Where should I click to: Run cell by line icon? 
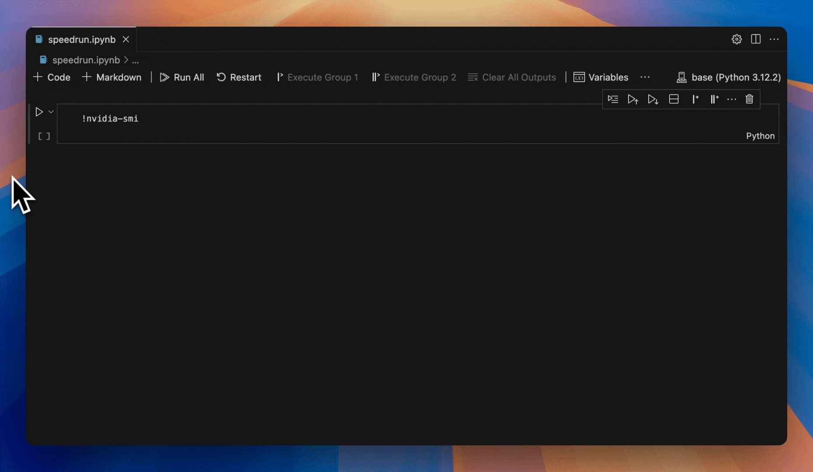[613, 99]
